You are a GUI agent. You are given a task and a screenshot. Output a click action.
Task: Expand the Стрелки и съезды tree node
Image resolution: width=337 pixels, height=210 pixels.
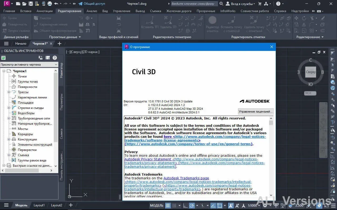[9, 108]
